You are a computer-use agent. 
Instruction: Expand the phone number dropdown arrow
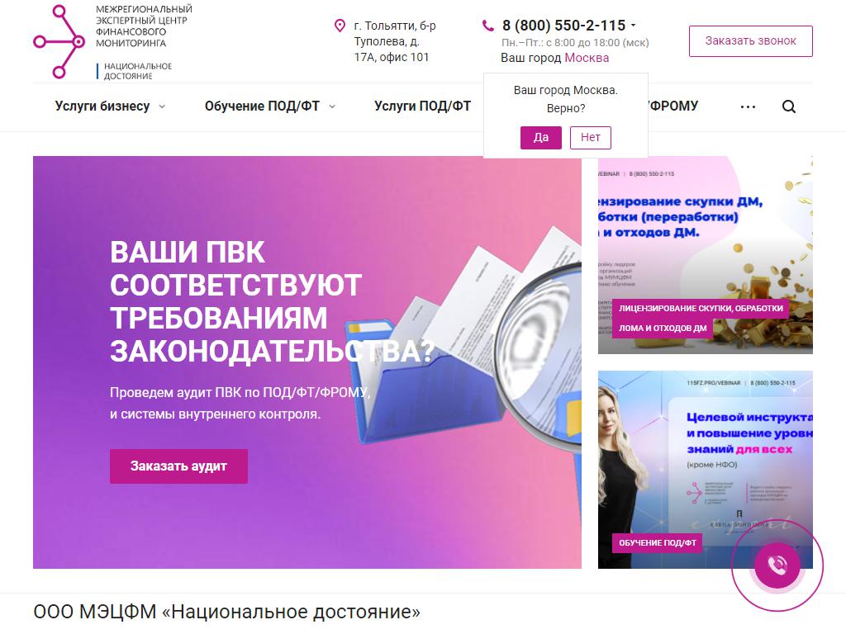click(634, 25)
